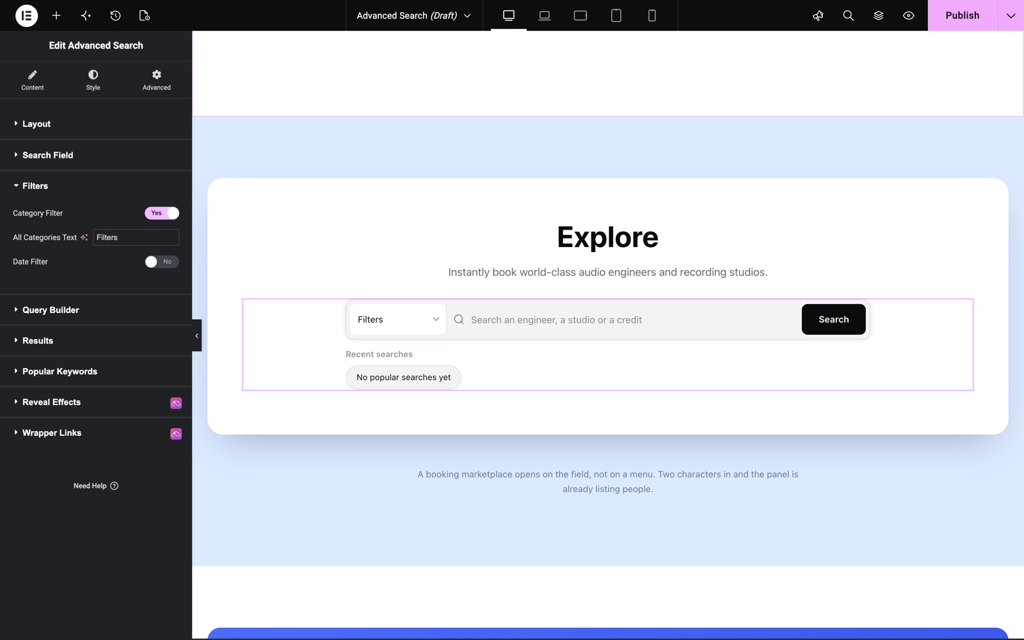Switch to desktop device view
This screenshot has height=640, width=1024.
point(509,15)
